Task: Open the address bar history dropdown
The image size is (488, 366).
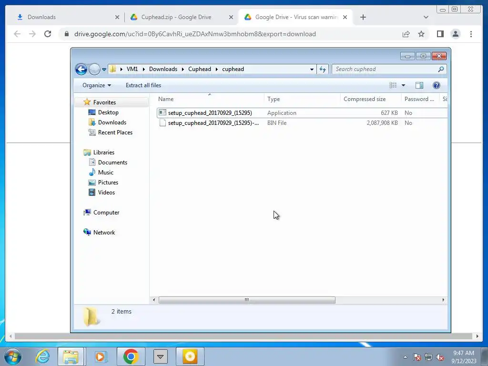Action: tap(312, 70)
